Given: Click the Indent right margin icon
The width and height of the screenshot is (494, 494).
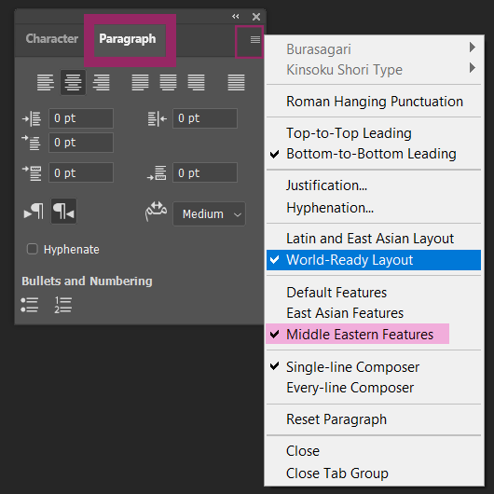Looking at the screenshot, I should click(158, 118).
